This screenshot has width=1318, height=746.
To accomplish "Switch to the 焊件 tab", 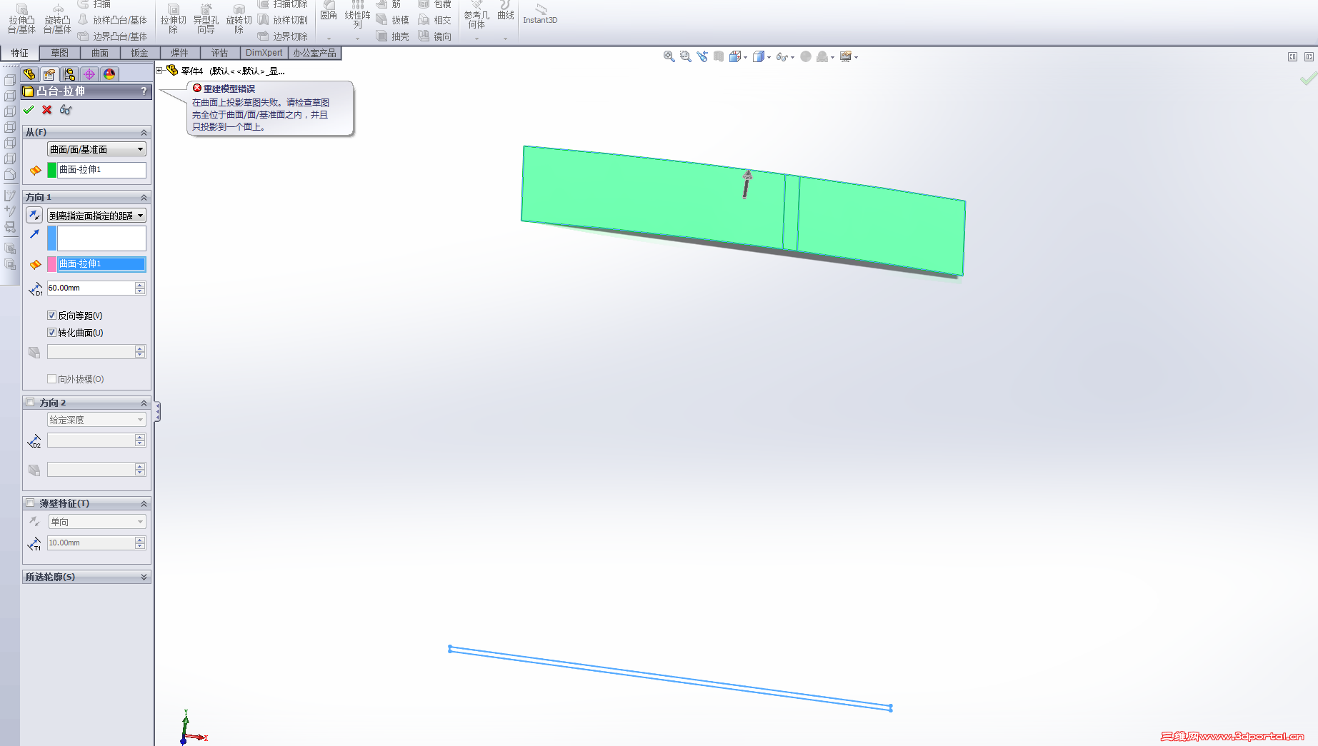I will 179,53.
